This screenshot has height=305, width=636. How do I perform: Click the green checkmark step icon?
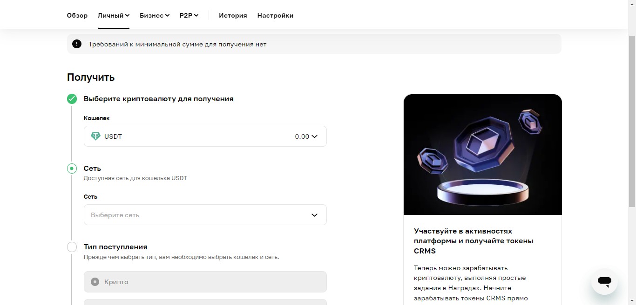(x=72, y=99)
